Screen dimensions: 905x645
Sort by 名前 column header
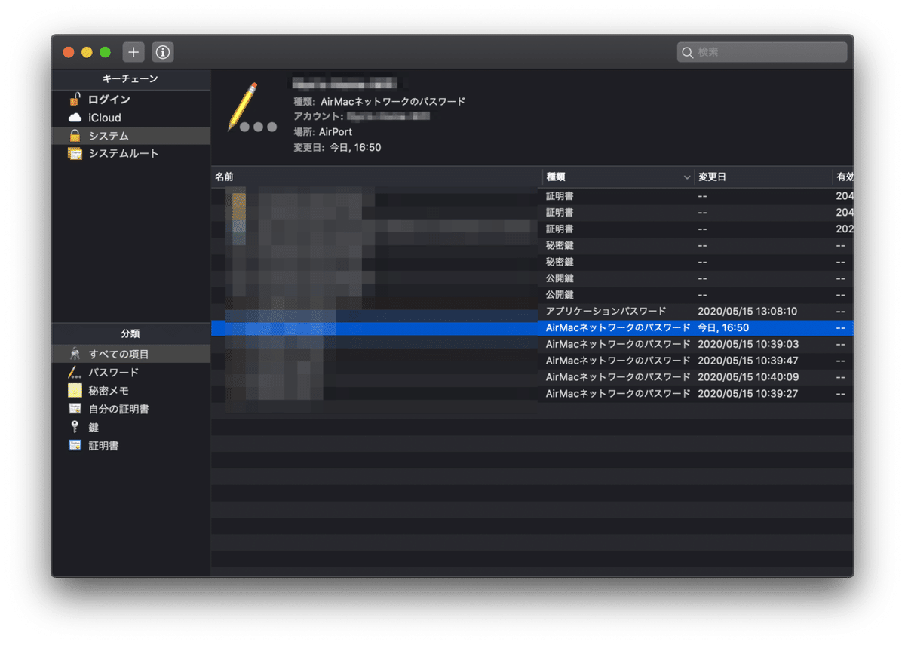(x=376, y=177)
